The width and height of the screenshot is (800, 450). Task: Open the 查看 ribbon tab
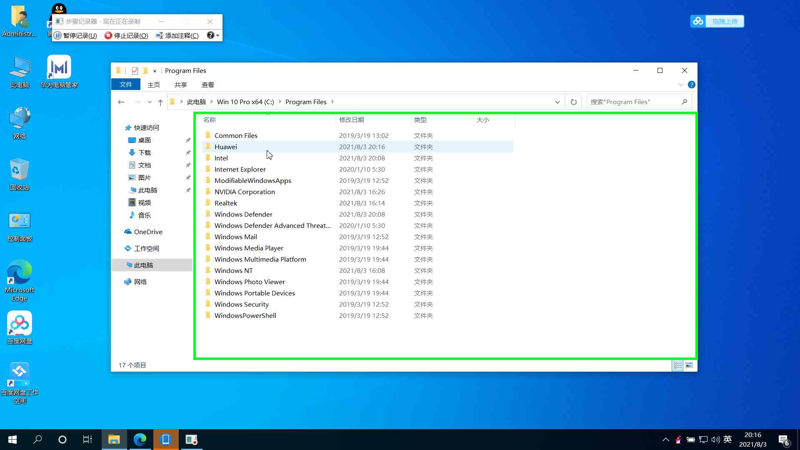(207, 85)
